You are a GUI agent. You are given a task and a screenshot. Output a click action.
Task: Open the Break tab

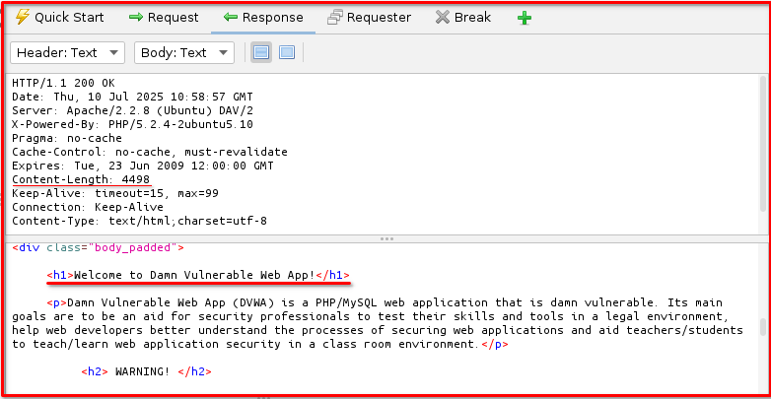coord(463,18)
